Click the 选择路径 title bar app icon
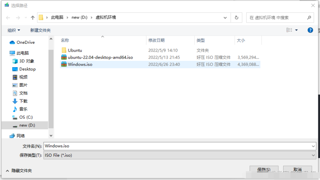 click(x=7, y=5)
